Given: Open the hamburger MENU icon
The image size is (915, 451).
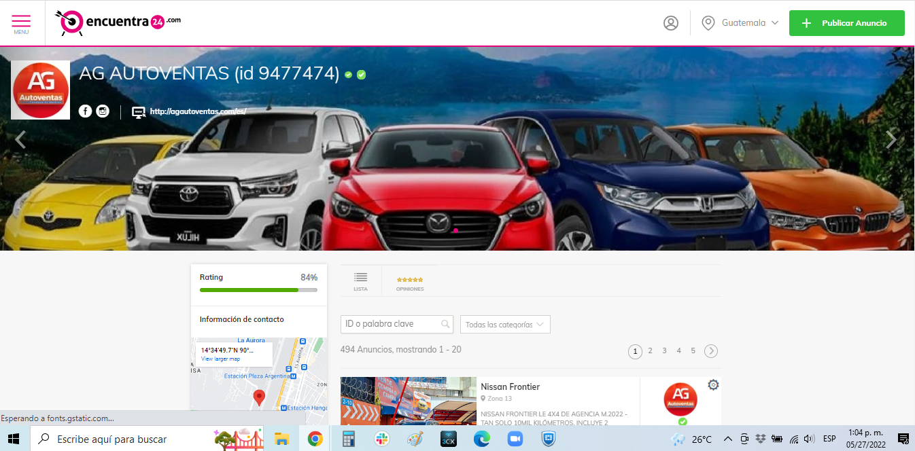Looking at the screenshot, I should (21, 21).
